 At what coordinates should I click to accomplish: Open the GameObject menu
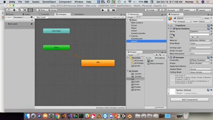point(49,2)
